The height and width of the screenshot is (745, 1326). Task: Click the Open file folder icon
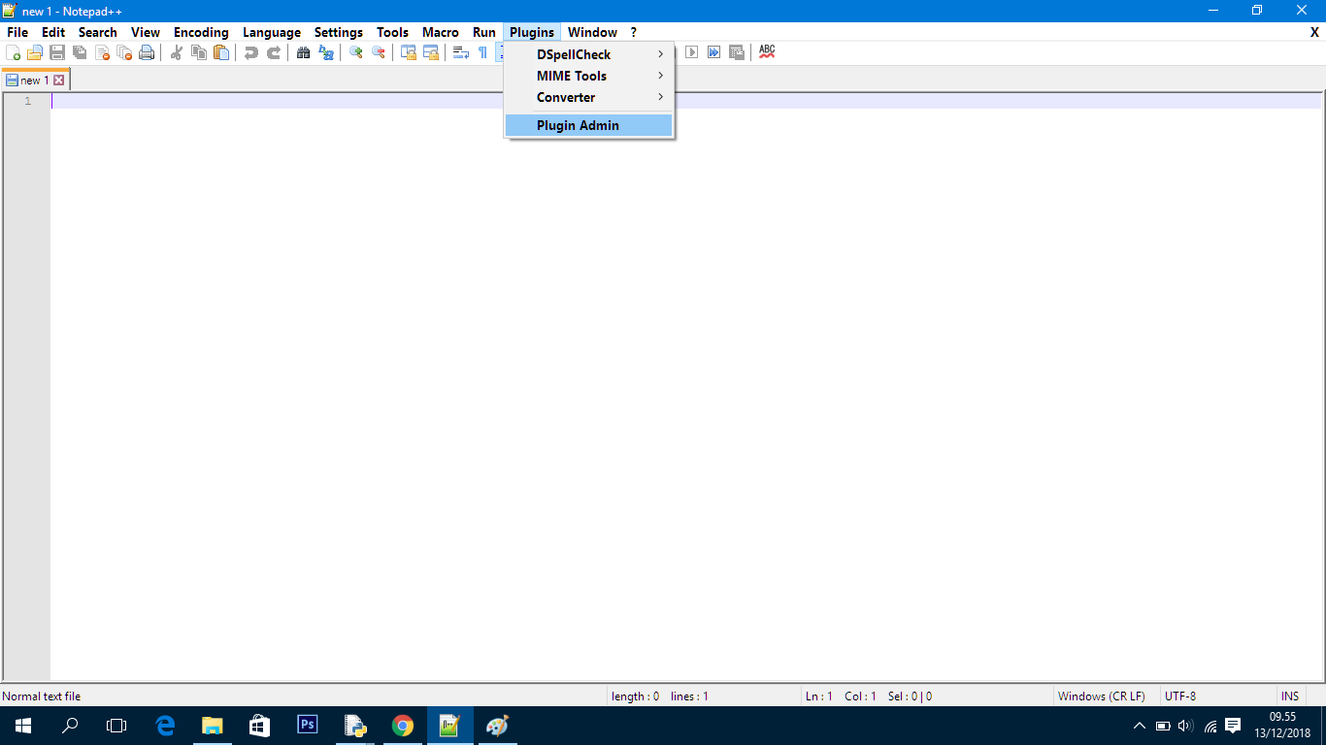pyautogui.click(x=35, y=52)
